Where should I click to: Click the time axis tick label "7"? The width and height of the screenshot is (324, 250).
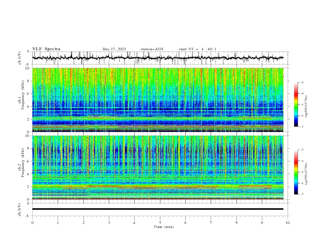coord(211,223)
